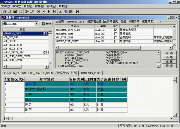The height and width of the screenshot is (129, 180).
Task: Switch to the CONTENTS_PRICE tab
Action: tap(90, 73)
